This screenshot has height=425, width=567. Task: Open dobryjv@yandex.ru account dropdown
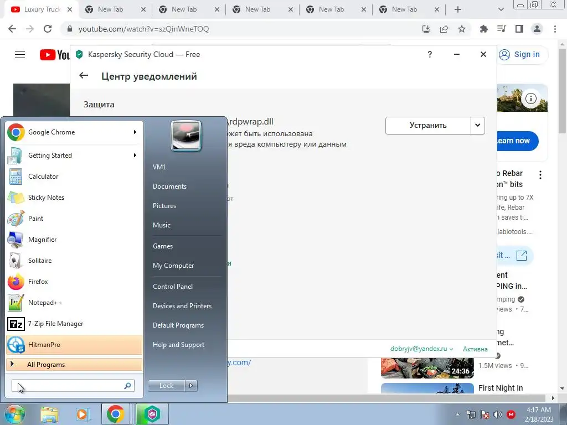[x=421, y=349]
